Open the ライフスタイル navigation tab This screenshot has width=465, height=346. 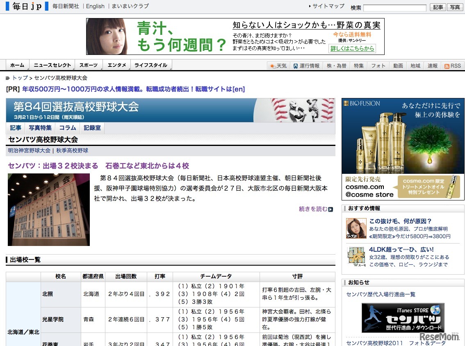[151, 65]
